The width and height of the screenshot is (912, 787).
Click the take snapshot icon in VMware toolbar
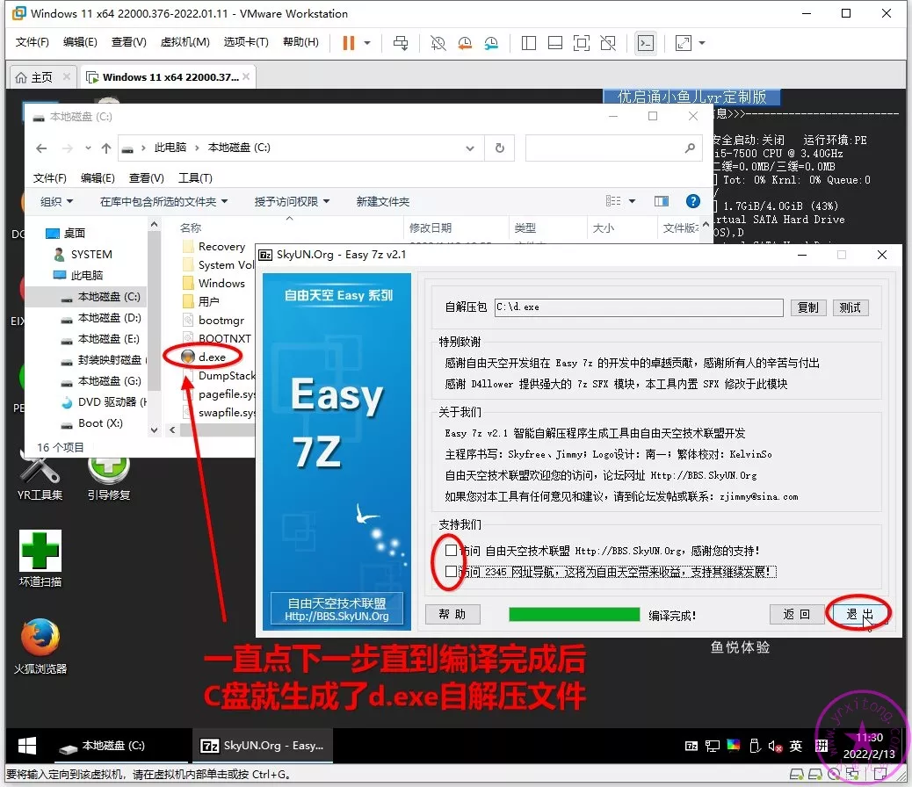(x=438, y=43)
